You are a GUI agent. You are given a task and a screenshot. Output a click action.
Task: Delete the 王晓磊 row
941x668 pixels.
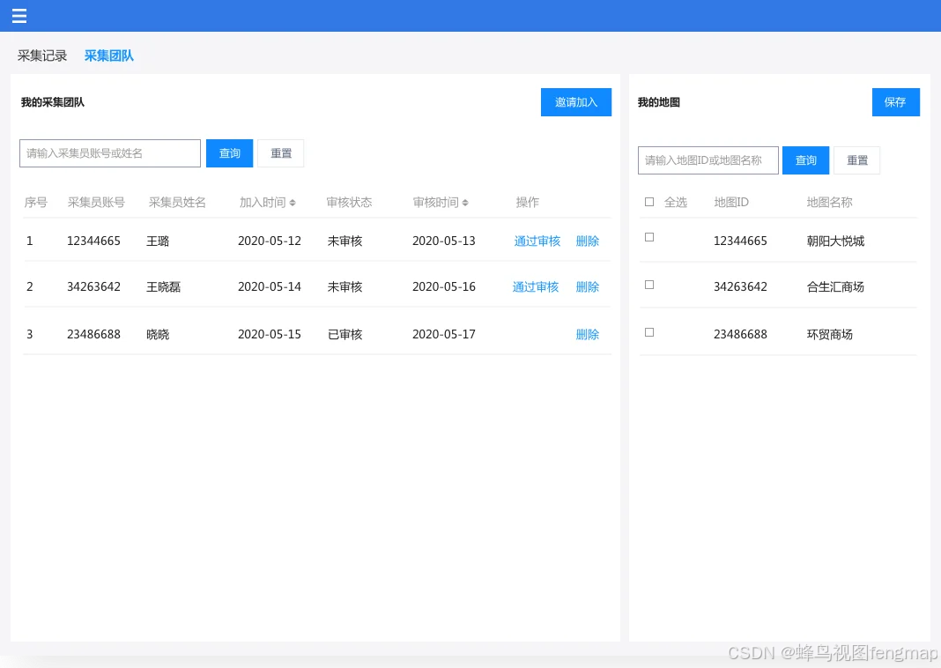coord(588,287)
